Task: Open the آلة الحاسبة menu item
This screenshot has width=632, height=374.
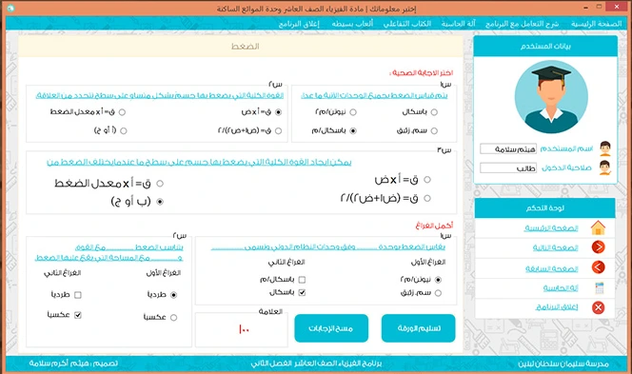Action: click(458, 24)
